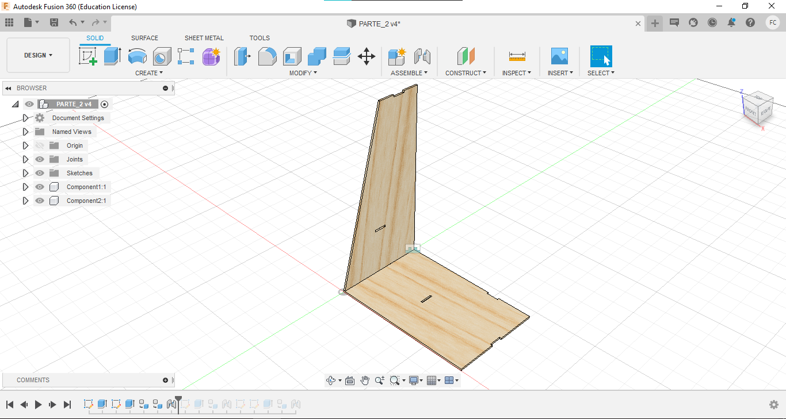786x419 pixels.
Task: Play the design timeline
Action: tap(38, 405)
